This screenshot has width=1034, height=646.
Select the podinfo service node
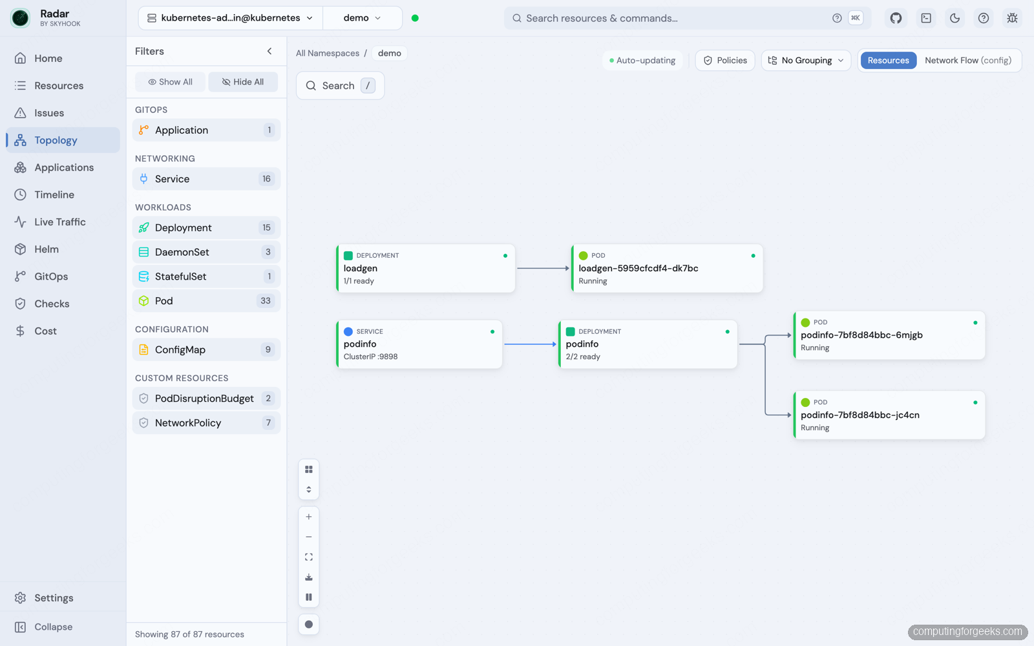419,344
